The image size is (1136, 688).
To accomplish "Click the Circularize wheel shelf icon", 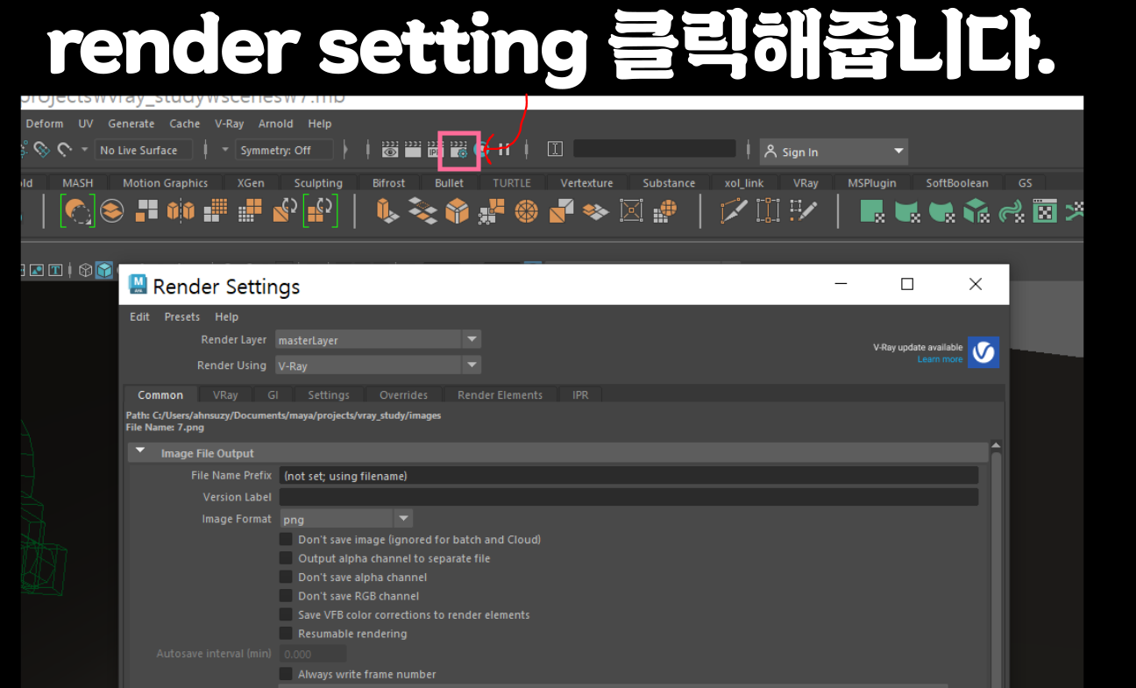I will coord(526,210).
